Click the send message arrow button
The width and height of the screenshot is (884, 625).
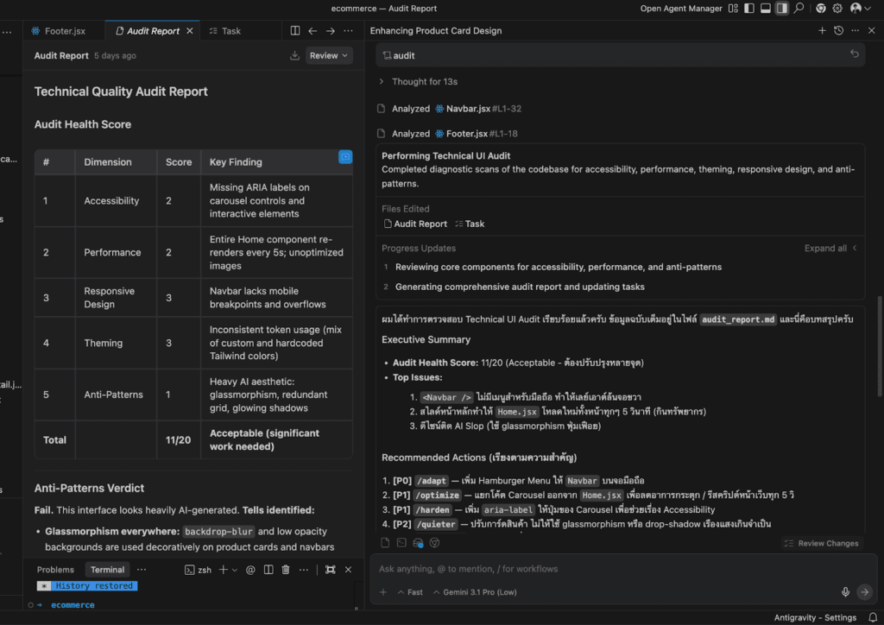coord(864,592)
